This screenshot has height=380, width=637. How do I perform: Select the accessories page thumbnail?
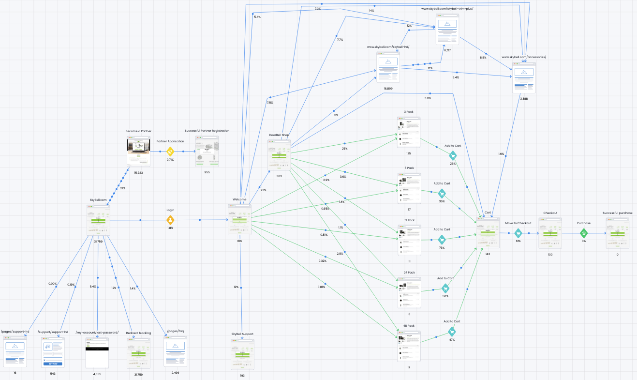click(524, 77)
